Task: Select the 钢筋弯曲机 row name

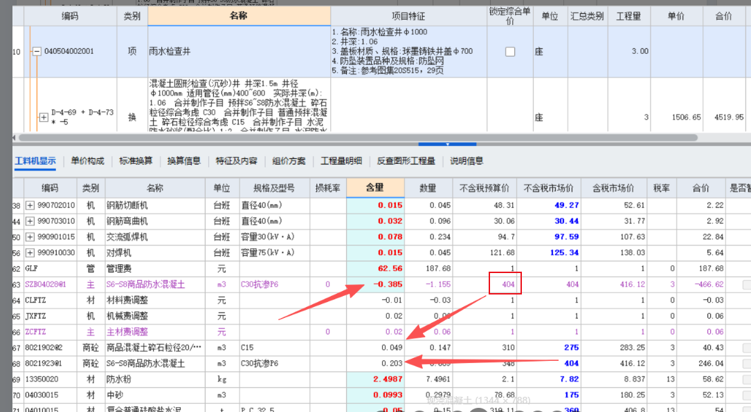Action: click(155, 221)
